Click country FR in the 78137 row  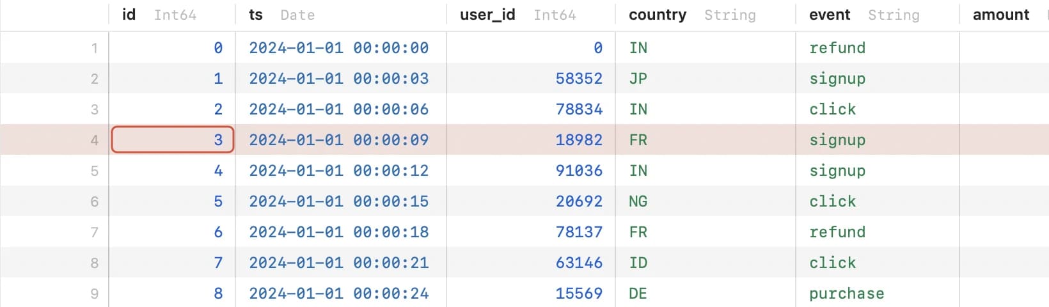[x=706, y=232]
